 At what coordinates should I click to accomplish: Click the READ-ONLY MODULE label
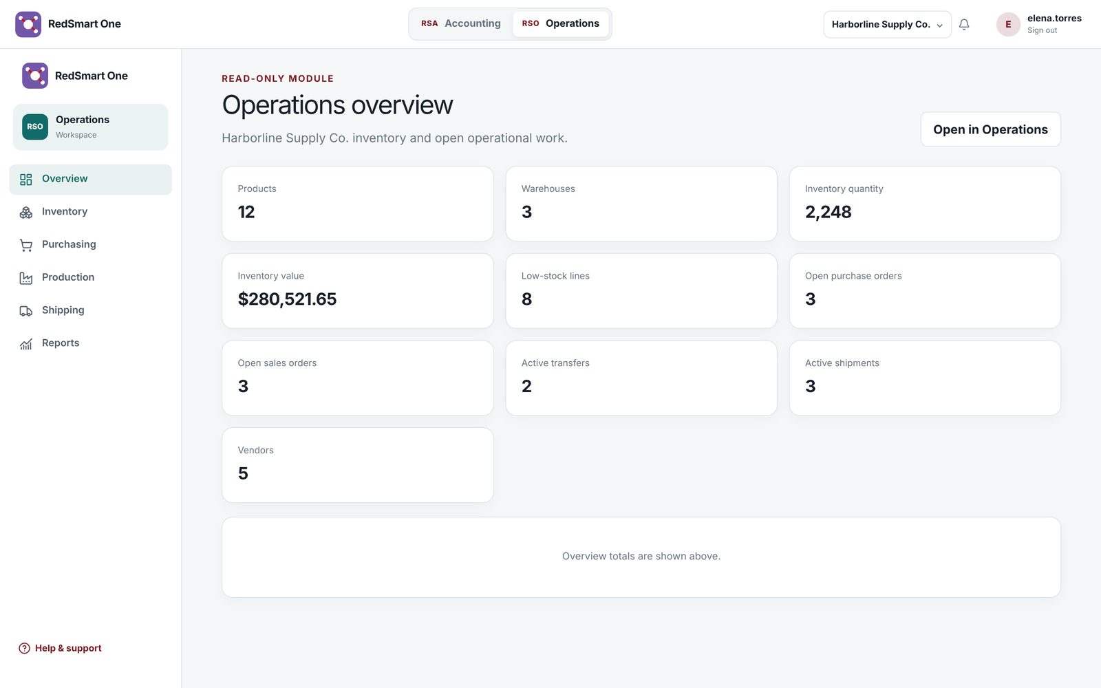coord(277,78)
